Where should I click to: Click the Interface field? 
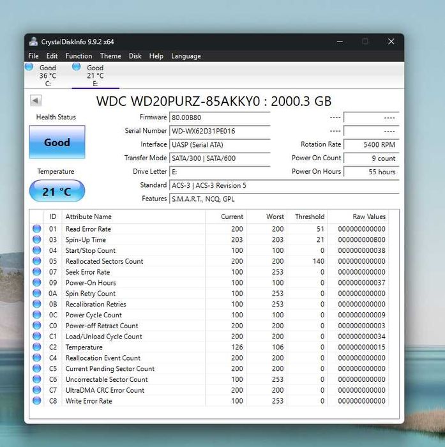tap(220, 145)
